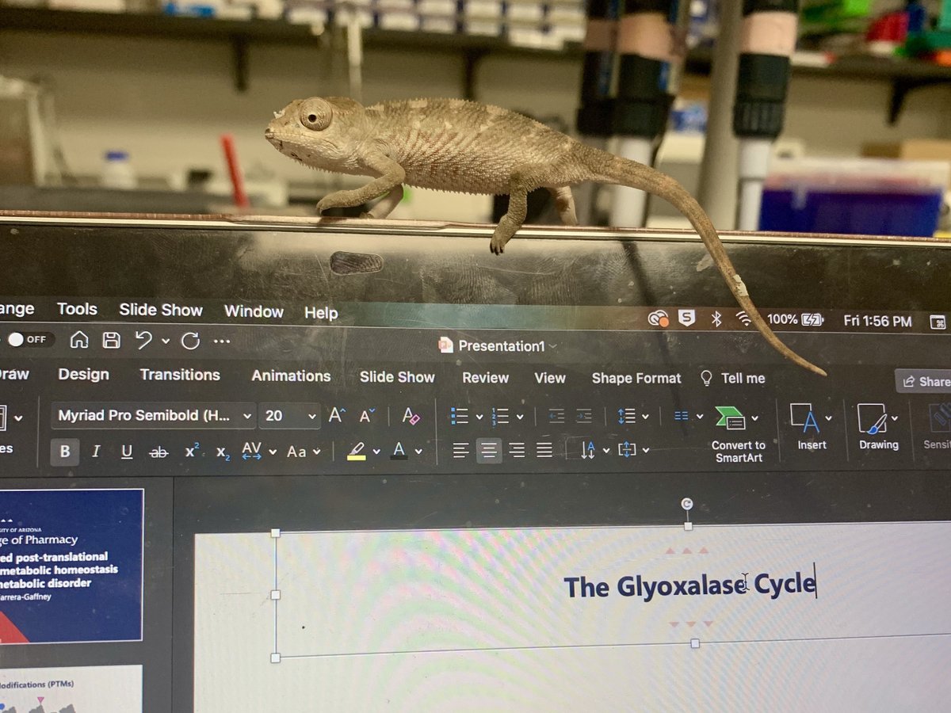The height and width of the screenshot is (713, 951).
Task: Open the Wi-Fi status menu
Action: [743, 318]
